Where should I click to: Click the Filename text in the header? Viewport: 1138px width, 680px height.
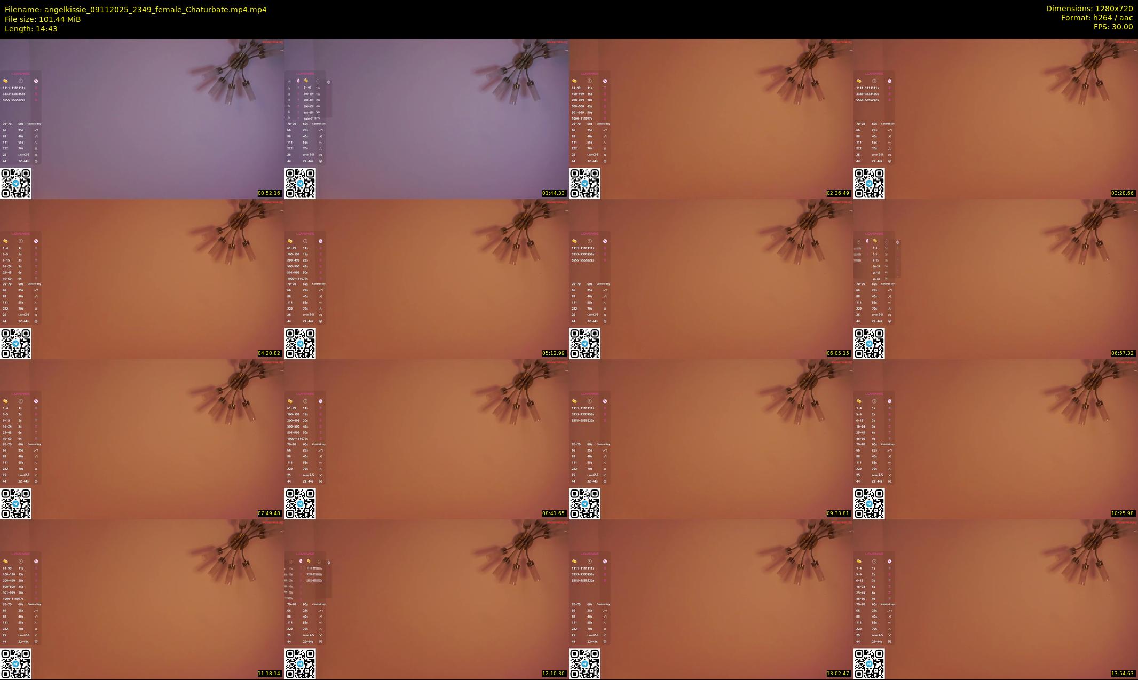(136, 10)
